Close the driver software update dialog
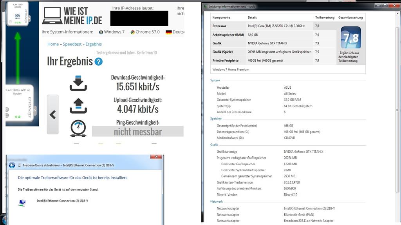Image resolution: width=401 pixels, height=225 pixels. point(156,157)
